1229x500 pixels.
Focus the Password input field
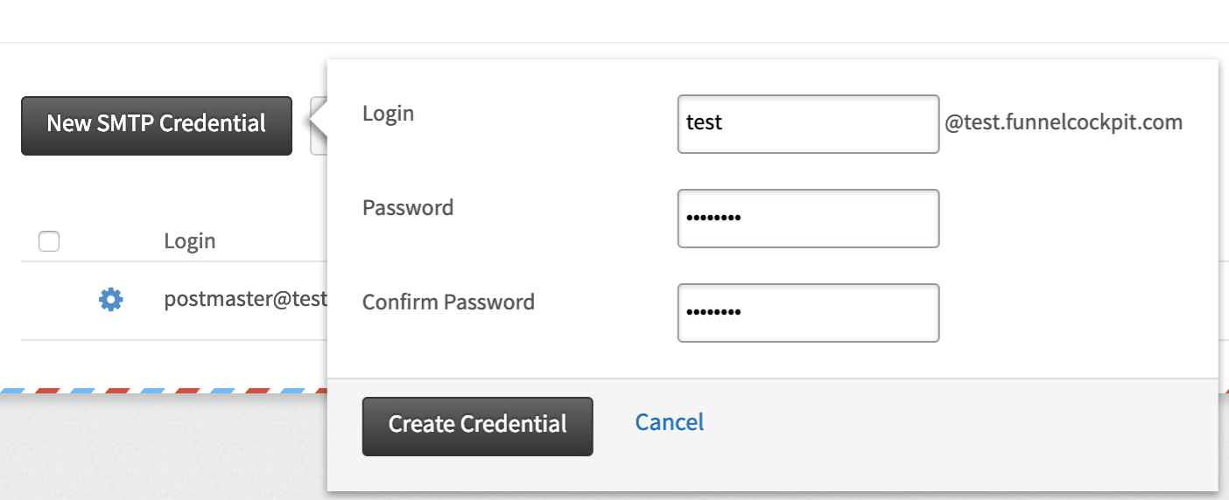click(x=808, y=219)
